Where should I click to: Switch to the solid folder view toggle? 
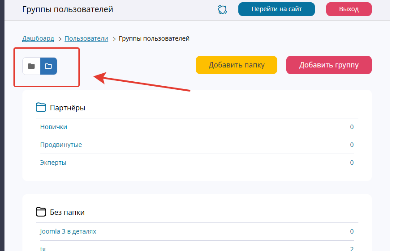31,66
